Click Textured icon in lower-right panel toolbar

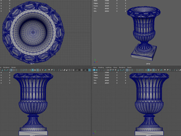(156, 70)
